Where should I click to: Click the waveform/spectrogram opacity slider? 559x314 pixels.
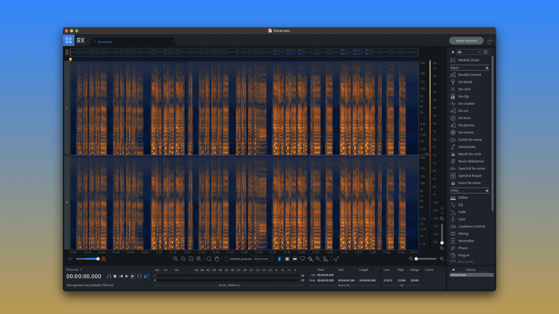pos(87,259)
